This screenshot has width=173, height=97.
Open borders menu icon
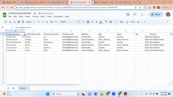(x=111, y=22)
